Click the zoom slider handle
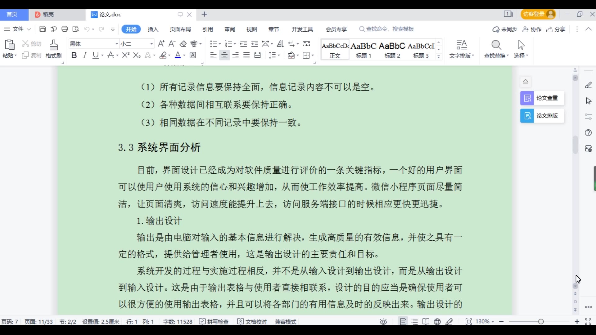Screen dimensions: 596x335 tap(541, 322)
